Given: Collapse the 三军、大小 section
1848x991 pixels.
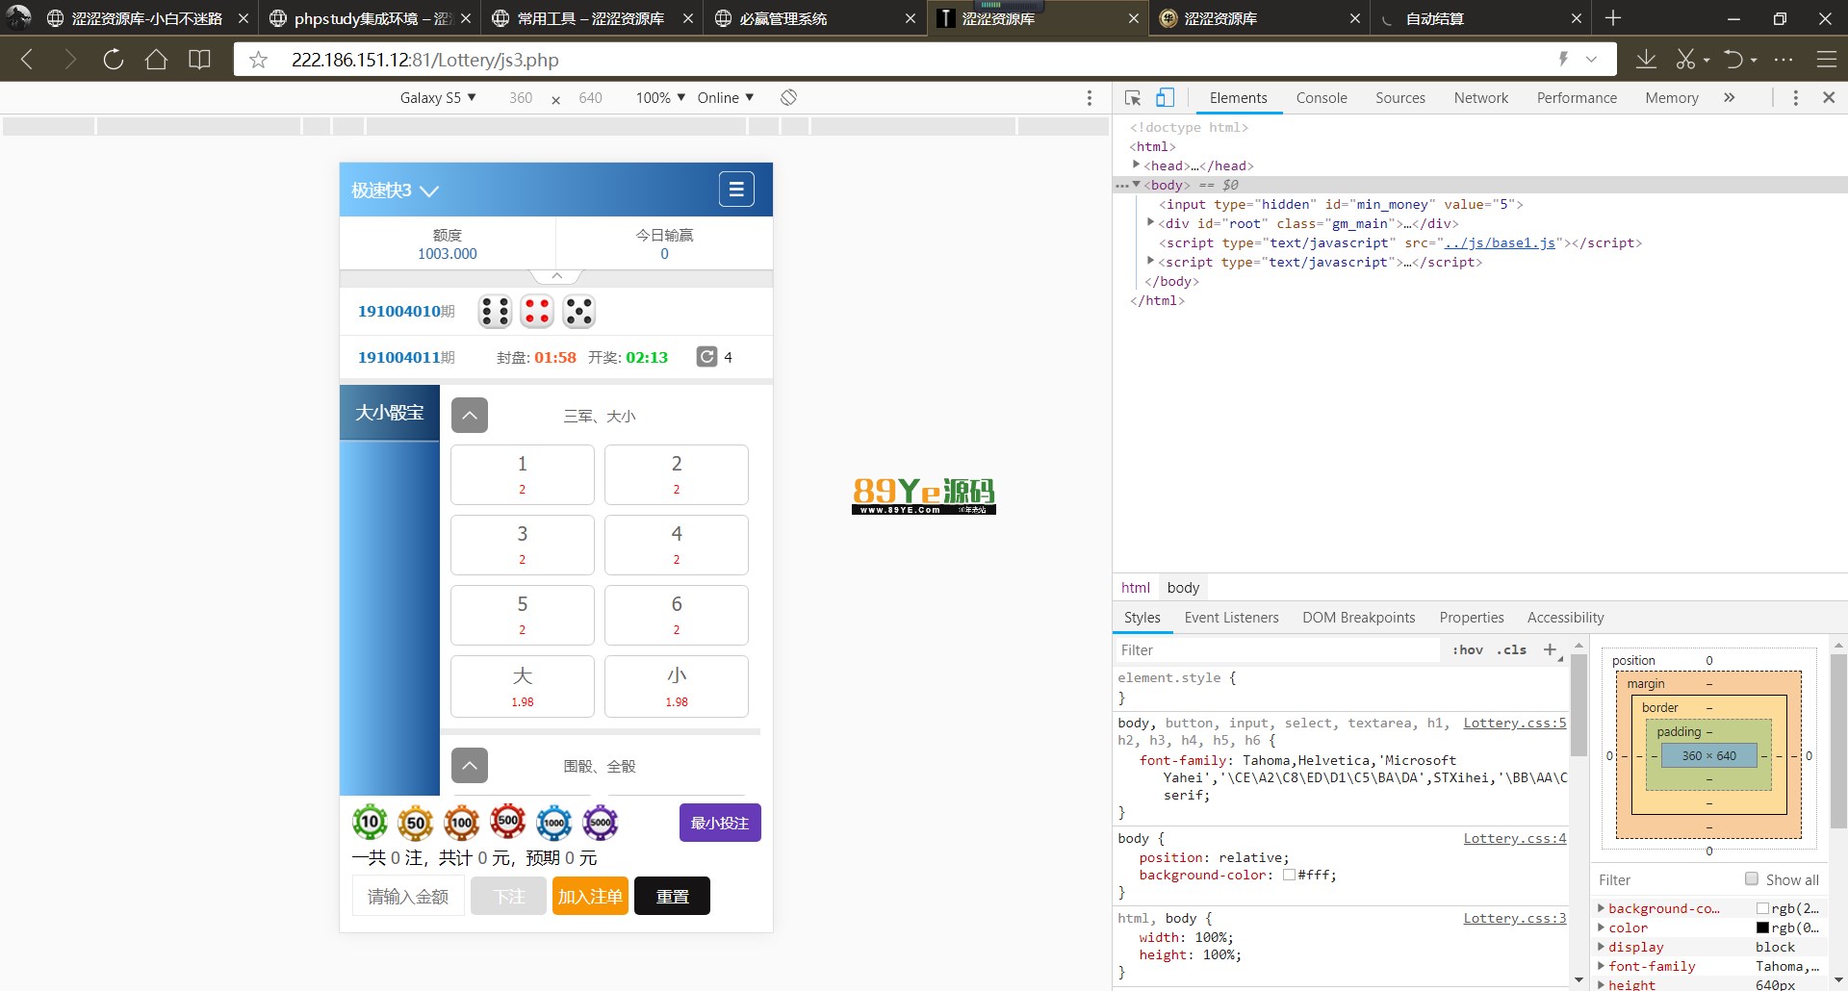Looking at the screenshot, I should 470,416.
